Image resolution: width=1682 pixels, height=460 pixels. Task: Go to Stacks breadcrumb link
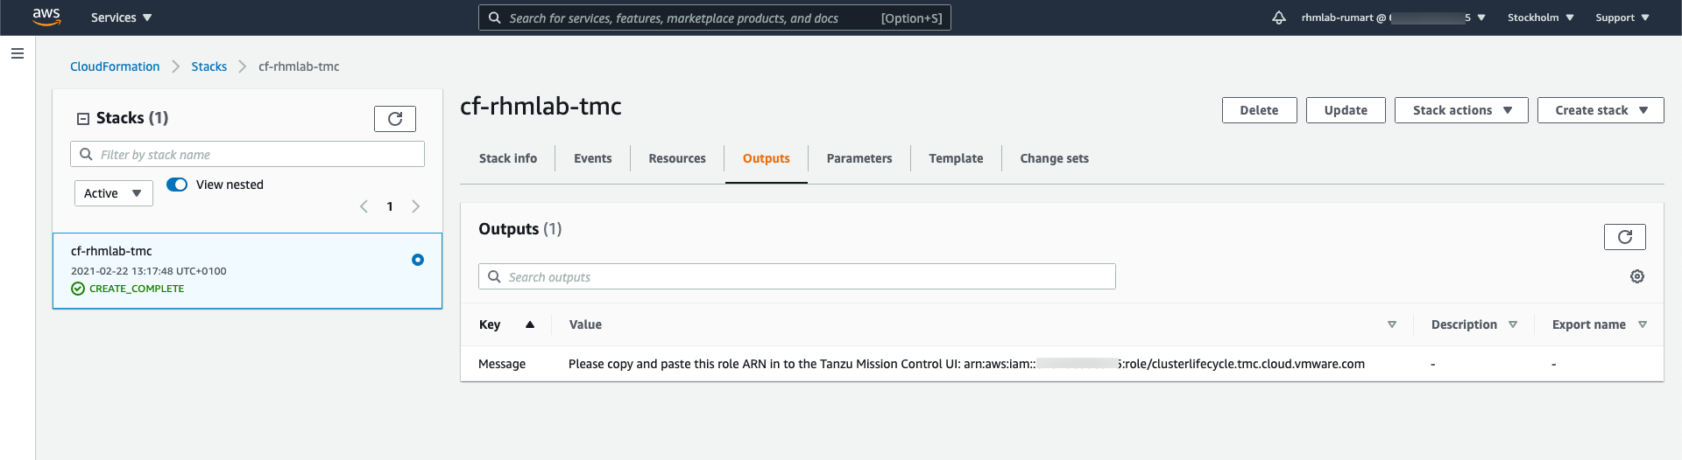point(209,66)
